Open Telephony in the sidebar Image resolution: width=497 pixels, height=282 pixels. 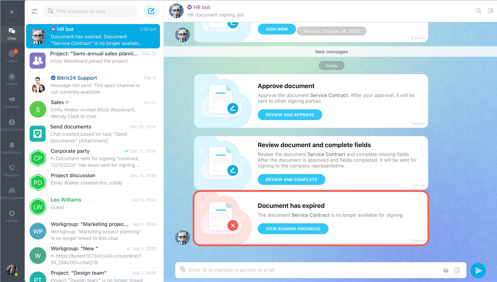[12, 170]
